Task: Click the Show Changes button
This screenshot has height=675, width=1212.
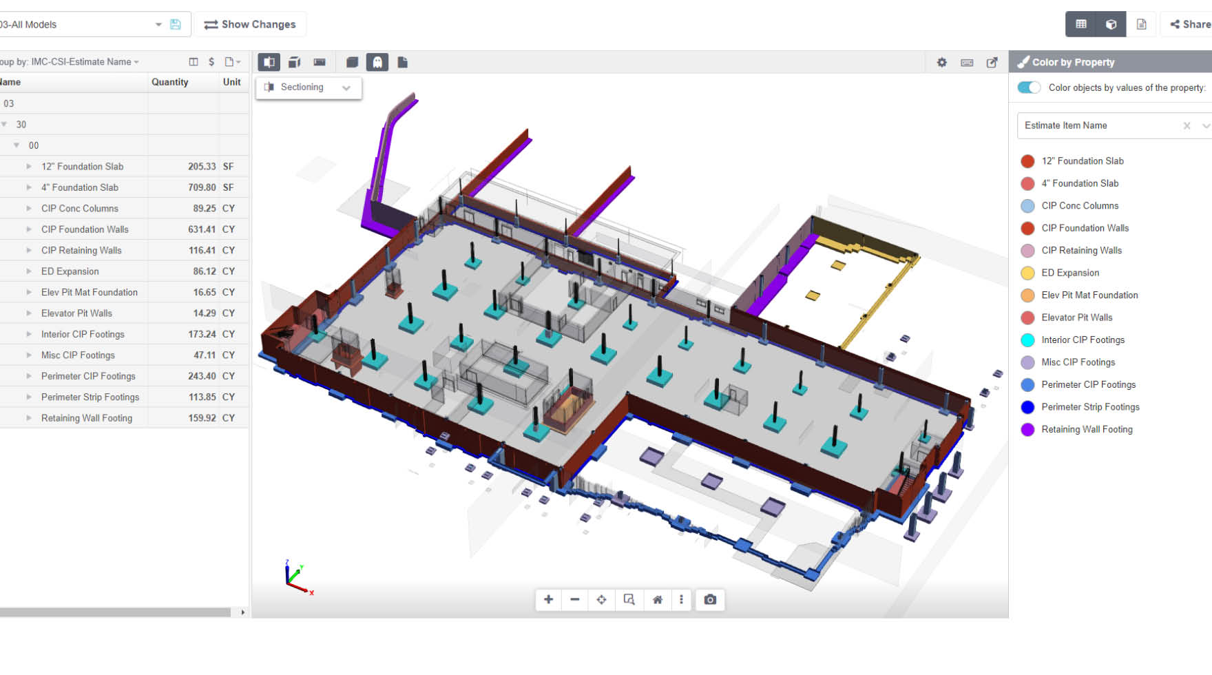Action: click(250, 24)
